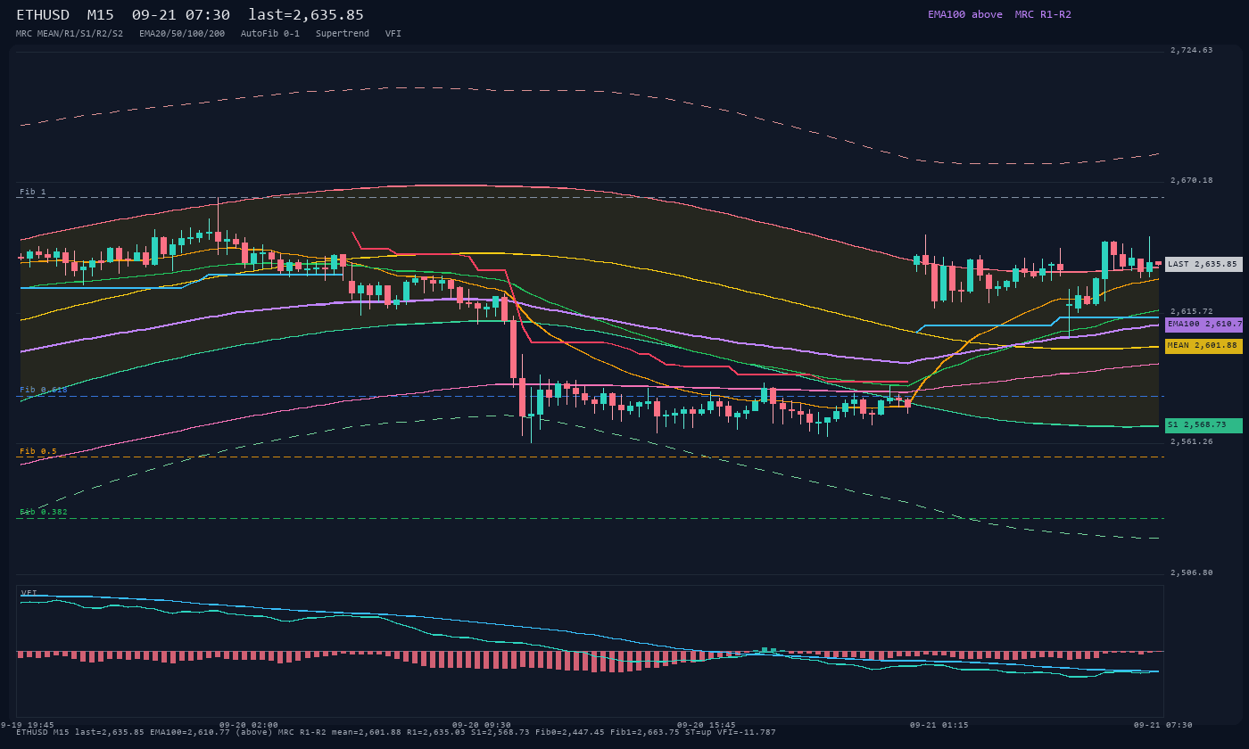The height and width of the screenshot is (749, 1249).
Task: Click the 09-20 15:45 time axis label
Action: click(707, 725)
